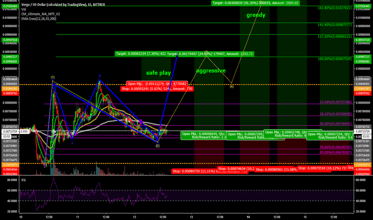Click date 13 on time axis
Image resolution: width=373 pixels, height=220 pixels.
coord(191,217)
